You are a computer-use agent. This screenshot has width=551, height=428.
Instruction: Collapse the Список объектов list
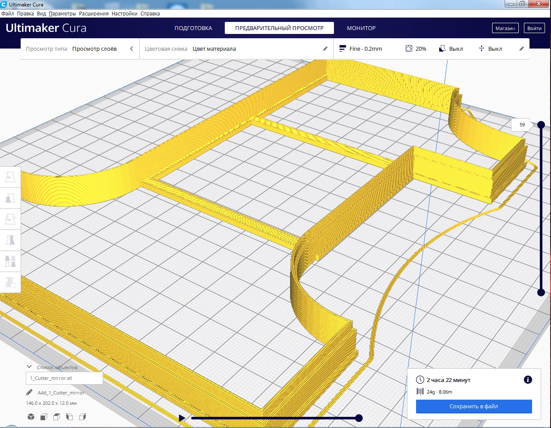pyautogui.click(x=29, y=367)
